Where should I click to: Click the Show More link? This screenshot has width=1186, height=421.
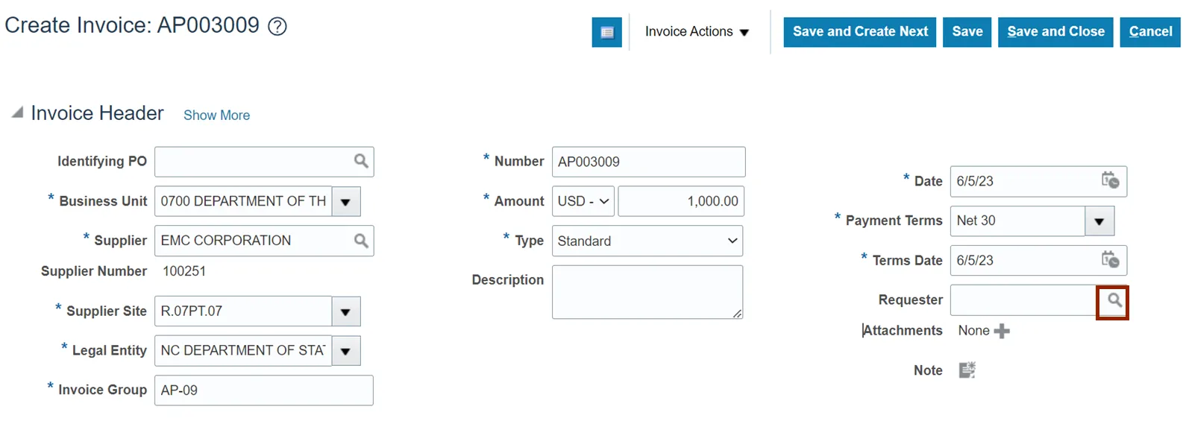[216, 115]
